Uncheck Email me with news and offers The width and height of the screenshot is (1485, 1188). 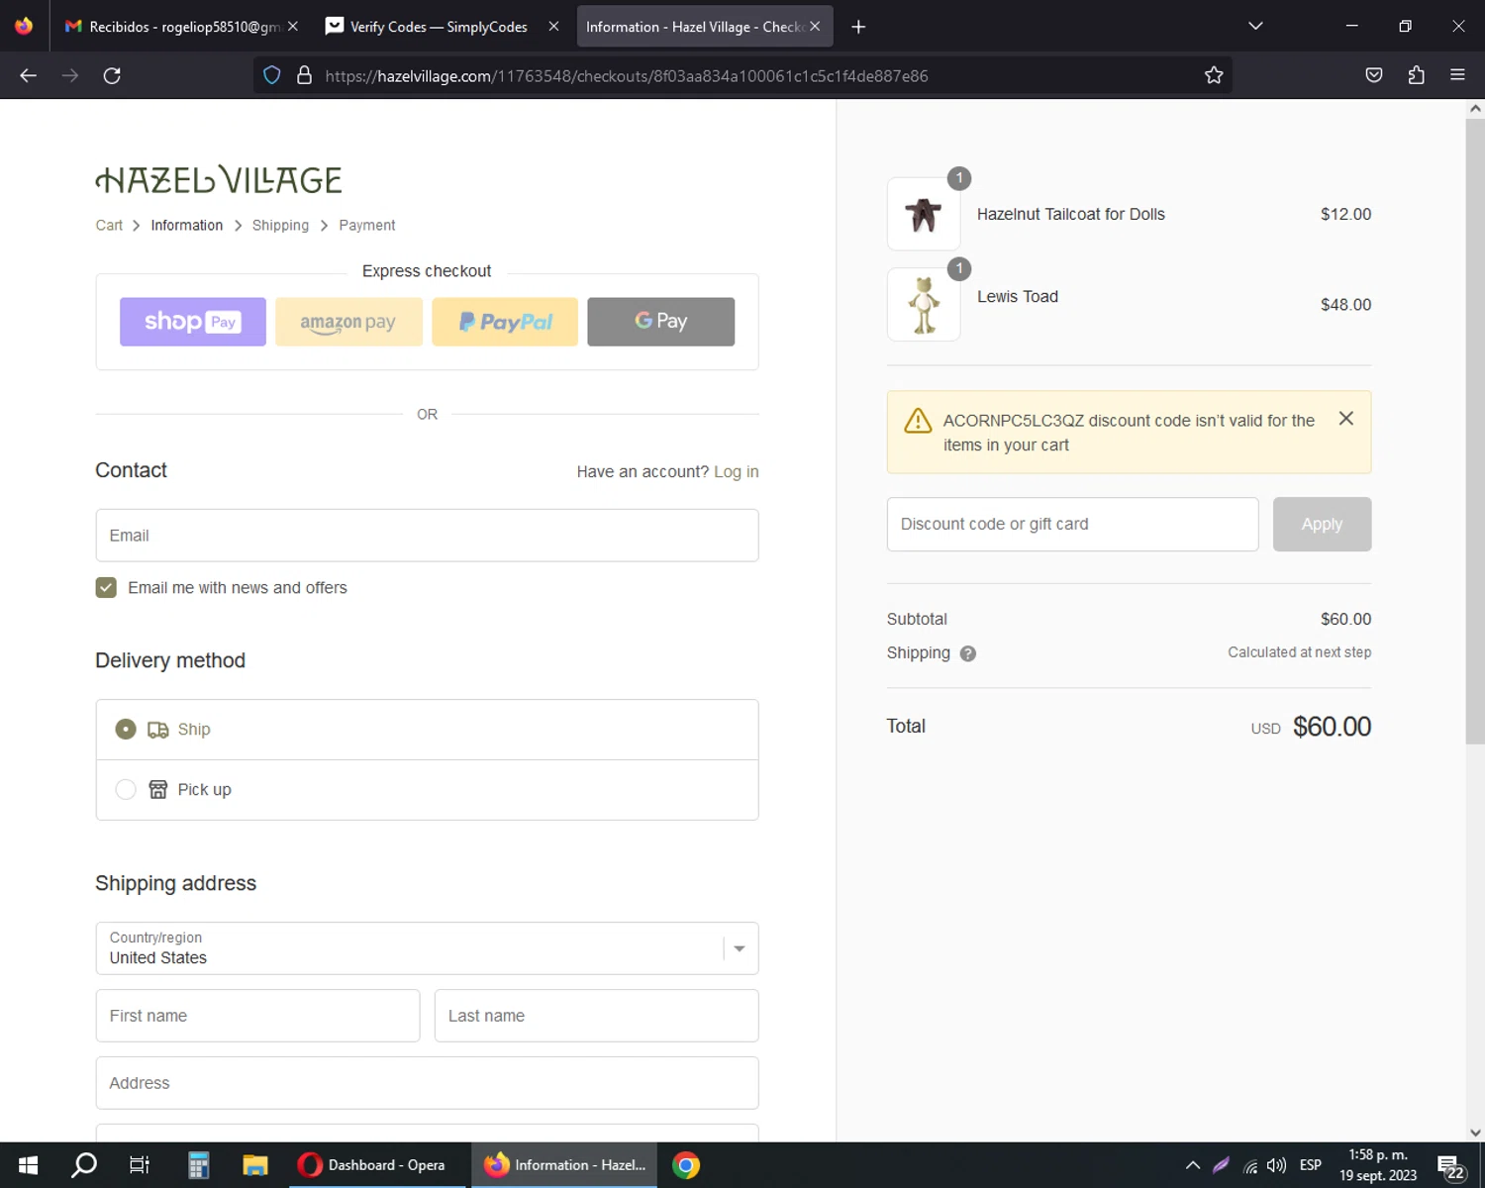[106, 588]
